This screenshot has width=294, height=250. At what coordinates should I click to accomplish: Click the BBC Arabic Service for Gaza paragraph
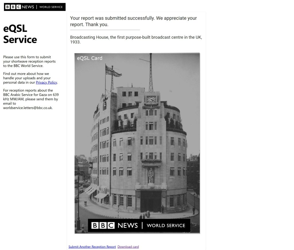(x=31, y=99)
